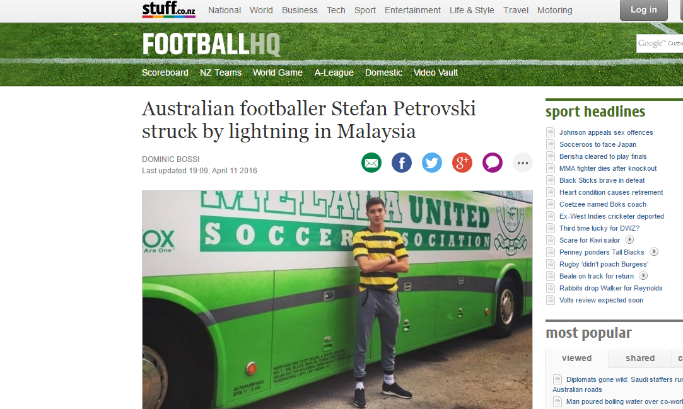Open the Sport menu item
Screen dimensions: 683x409
tap(365, 10)
